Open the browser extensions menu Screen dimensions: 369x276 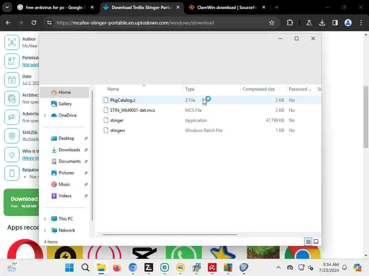[290, 23]
